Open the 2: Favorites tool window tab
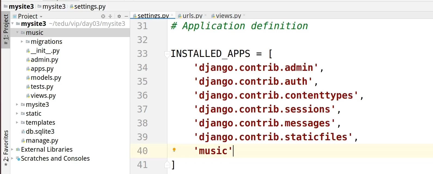433x174 pixels. point(6,148)
